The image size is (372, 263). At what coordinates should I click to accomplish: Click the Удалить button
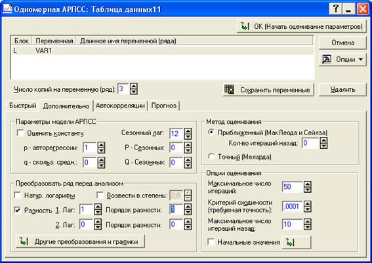click(342, 89)
